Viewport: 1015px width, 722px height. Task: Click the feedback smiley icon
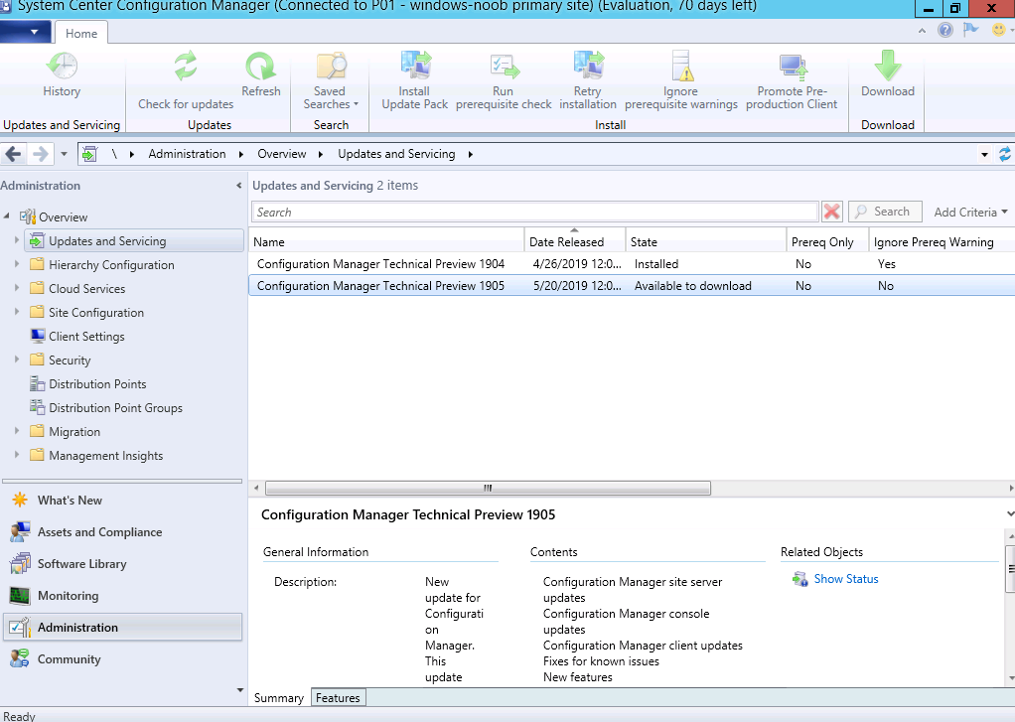[999, 30]
